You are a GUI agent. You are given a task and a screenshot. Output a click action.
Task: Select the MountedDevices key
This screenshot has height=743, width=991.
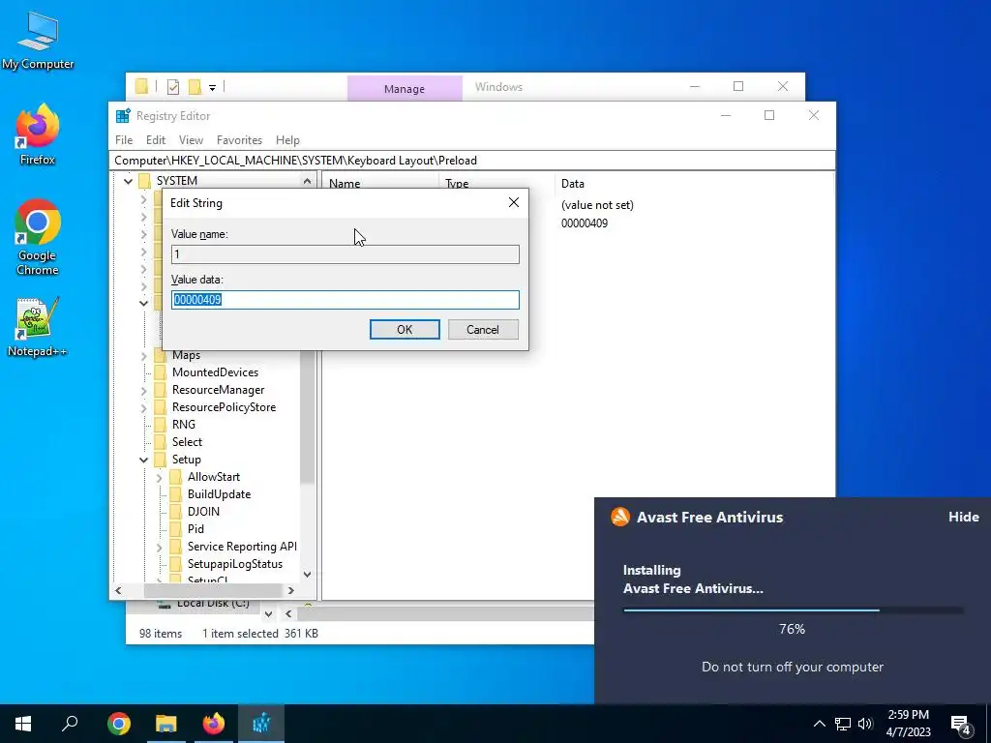click(x=215, y=372)
